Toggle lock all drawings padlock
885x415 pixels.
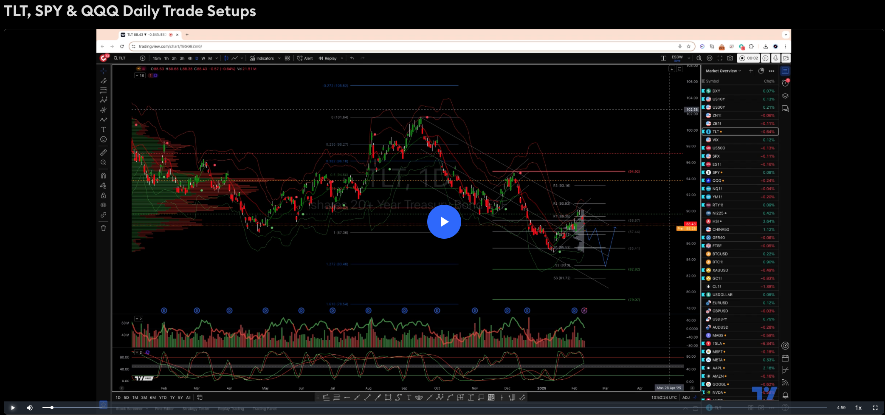[x=103, y=195]
